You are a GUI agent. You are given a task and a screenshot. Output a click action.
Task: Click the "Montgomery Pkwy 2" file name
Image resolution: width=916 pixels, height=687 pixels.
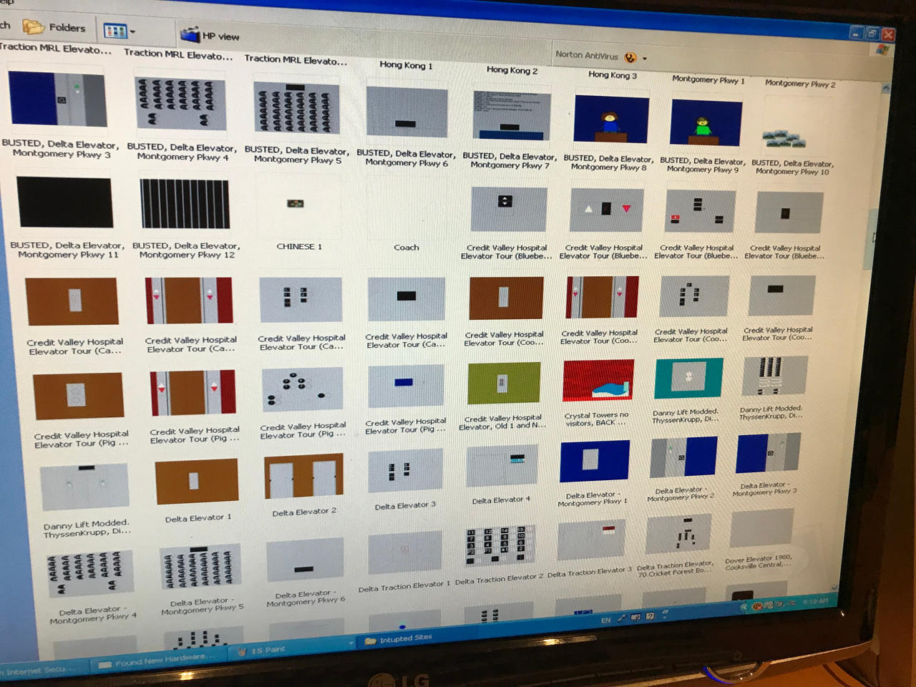[799, 84]
